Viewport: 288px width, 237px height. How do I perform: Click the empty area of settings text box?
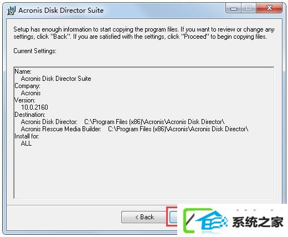pos(143,172)
